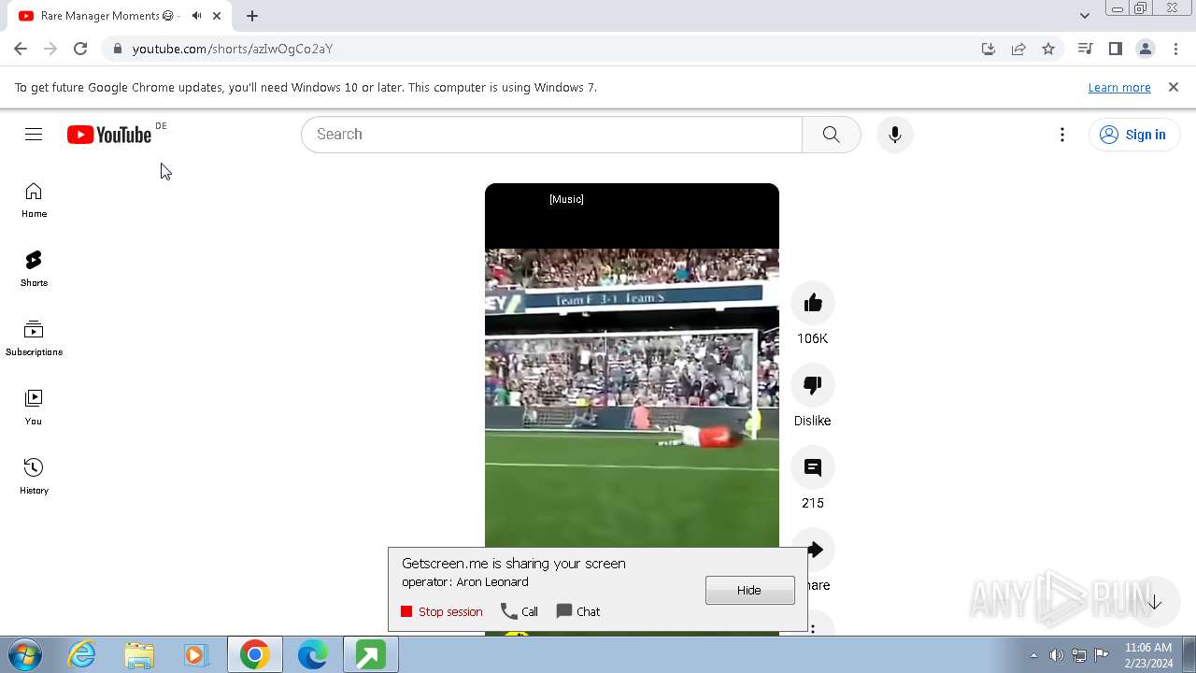1196x673 pixels.
Task: Open YouTube settings three-dot menu
Action: point(1062,135)
